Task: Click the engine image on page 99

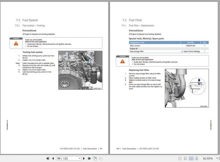Action: click(80, 70)
